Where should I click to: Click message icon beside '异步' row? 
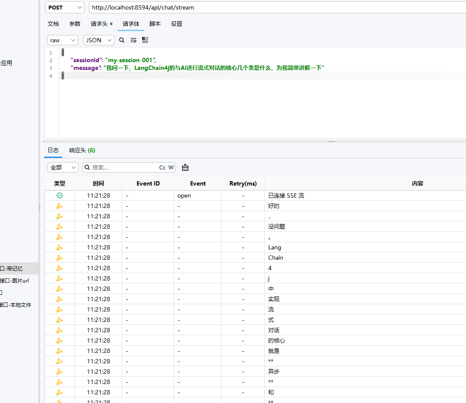point(60,372)
